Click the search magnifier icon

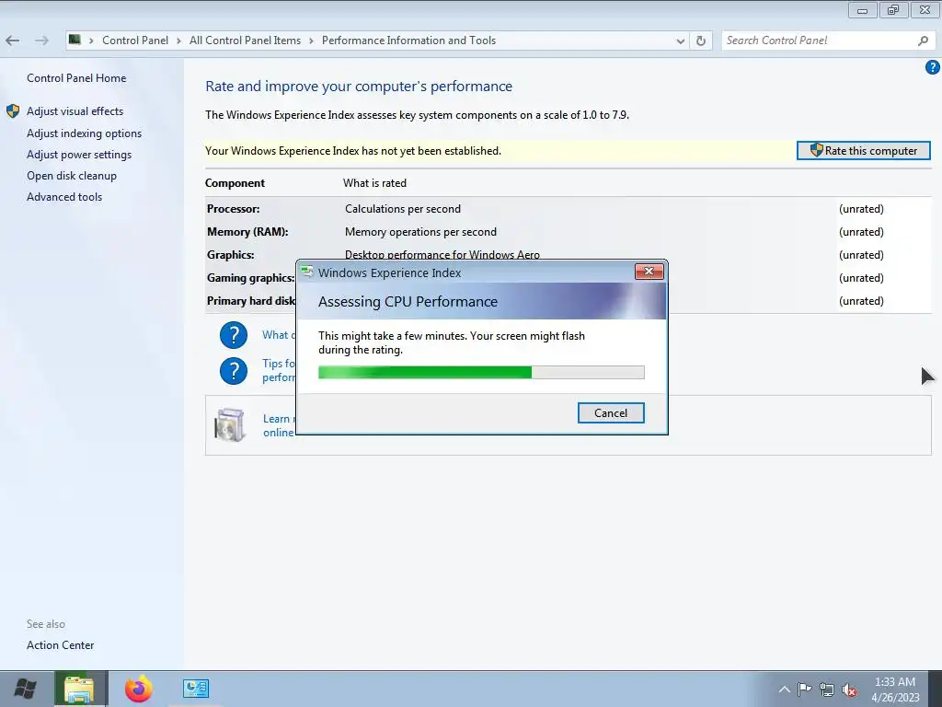click(x=924, y=41)
